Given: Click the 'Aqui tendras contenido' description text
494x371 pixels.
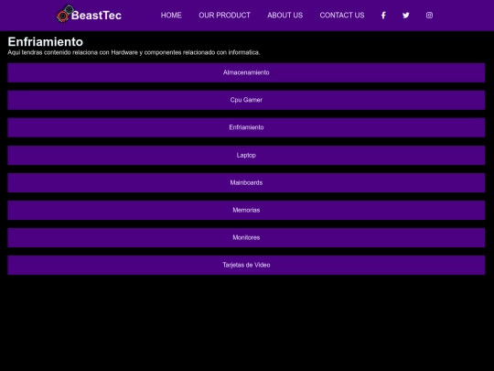Looking at the screenshot, I should (x=134, y=52).
